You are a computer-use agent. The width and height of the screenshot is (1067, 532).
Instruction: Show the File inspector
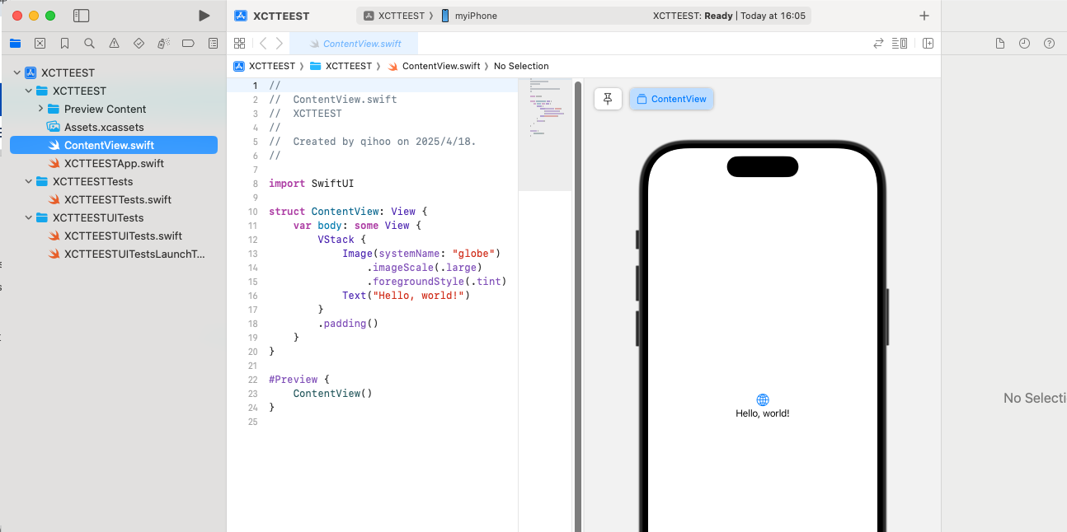1000,44
